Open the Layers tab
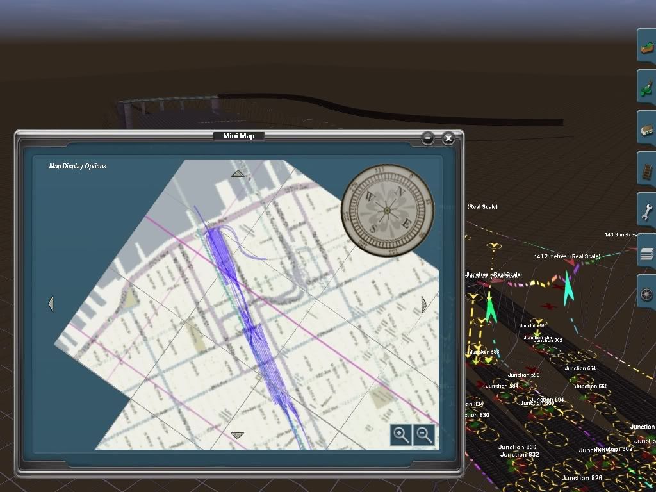 coord(647,254)
